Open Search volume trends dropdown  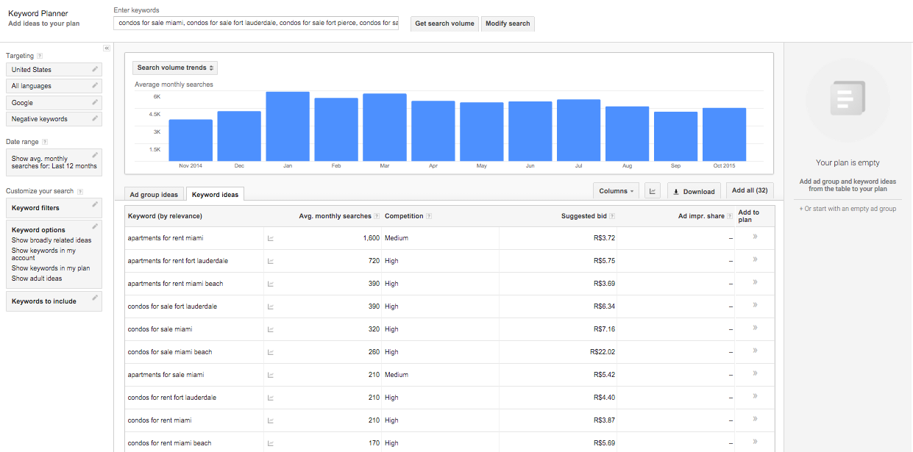pyautogui.click(x=175, y=68)
